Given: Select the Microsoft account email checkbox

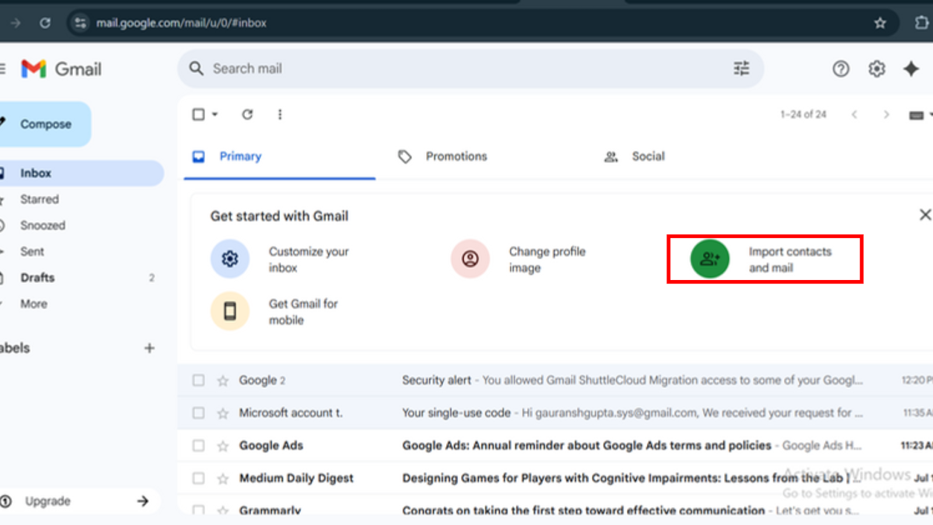Looking at the screenshot, I should (199, 413).
